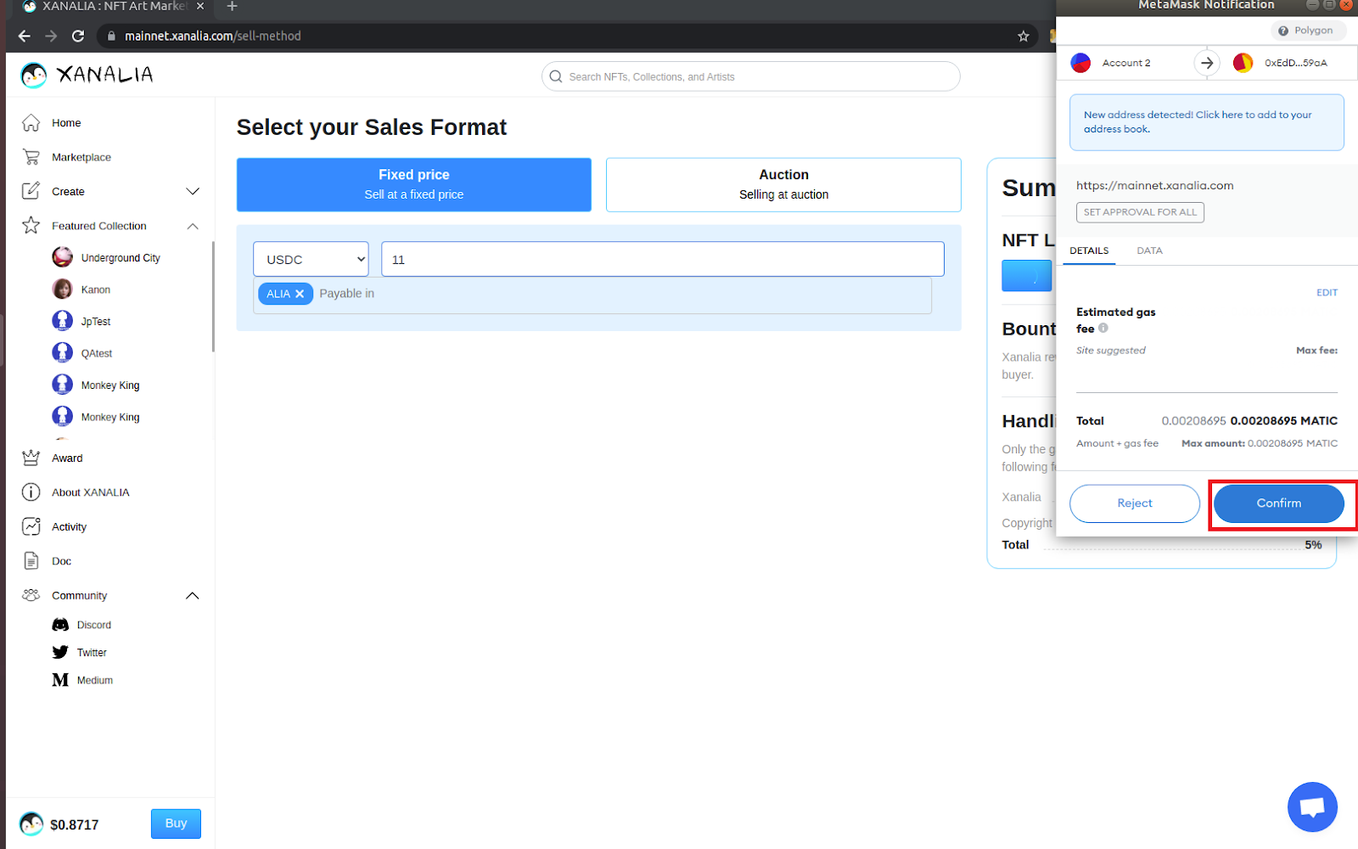Click the Award crown icon

tap(31, 458)
